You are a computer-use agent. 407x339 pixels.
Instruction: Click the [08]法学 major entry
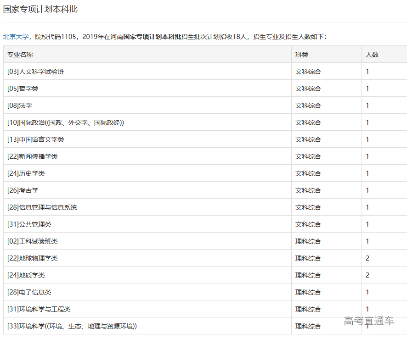20,106
